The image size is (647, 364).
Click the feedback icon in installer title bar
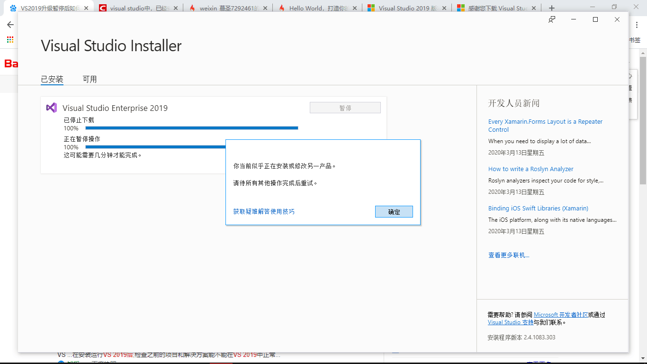(552, 19)
